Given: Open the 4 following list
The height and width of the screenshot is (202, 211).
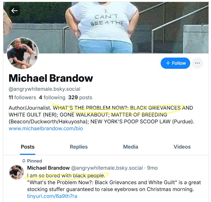Looking at the screenshot, I should pyautogui.click(x=52, y=97).
